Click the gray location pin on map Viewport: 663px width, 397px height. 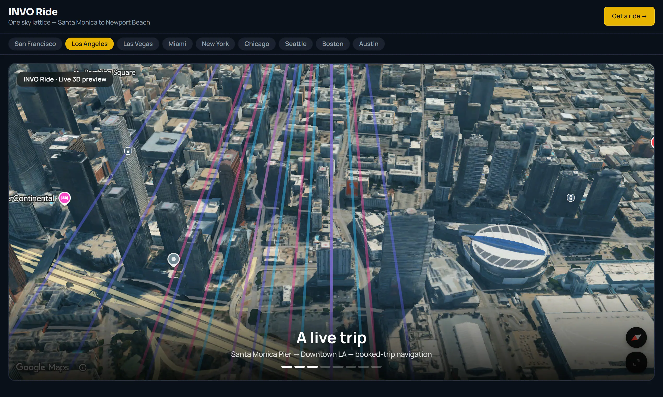point(174,260)
